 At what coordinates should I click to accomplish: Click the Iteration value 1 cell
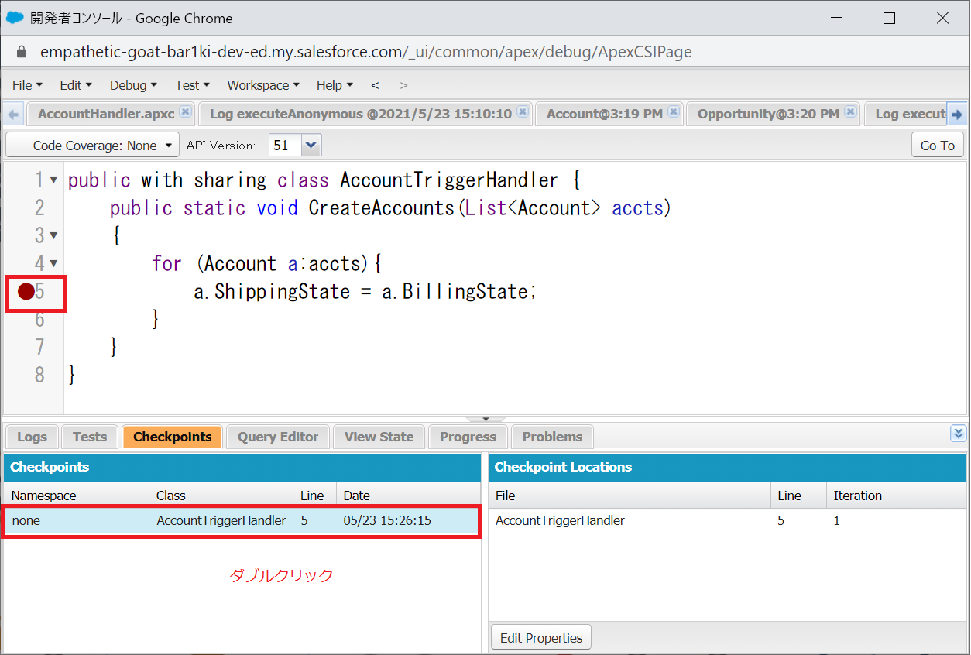(896, 520)
